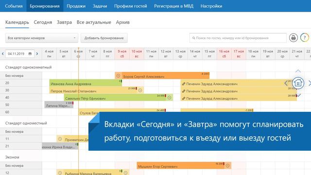The height and width of the screenshot is (175, 311).
Task: Open help with question mark icon
Action: 305,37
